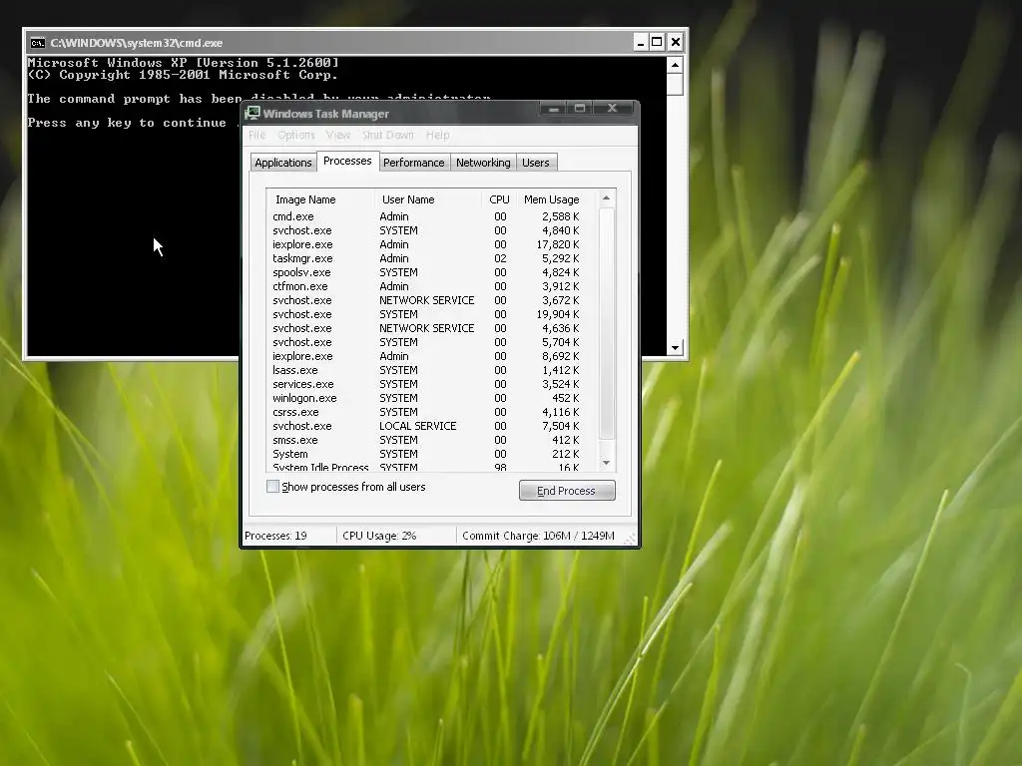Select the taskmgr.exe process row

click(x=431, y=258)
